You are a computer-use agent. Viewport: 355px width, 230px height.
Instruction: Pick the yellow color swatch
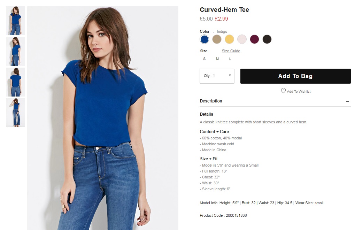[229, 39]
